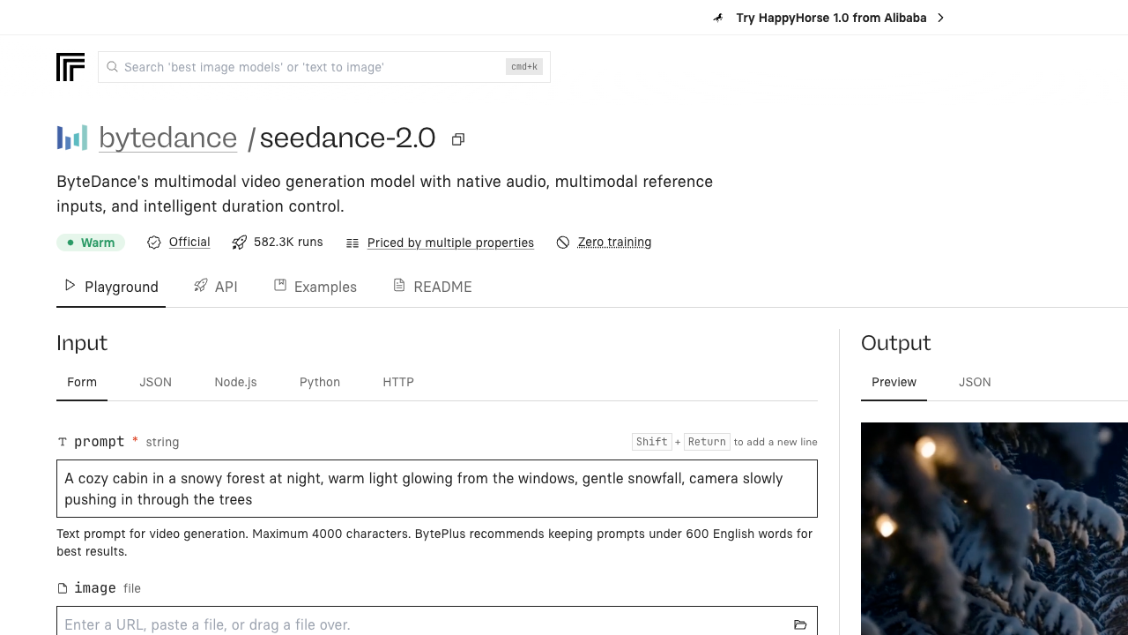Click the search magnifier icon
This screenshot has width=1128, height=635.
[x=112, y=67]
